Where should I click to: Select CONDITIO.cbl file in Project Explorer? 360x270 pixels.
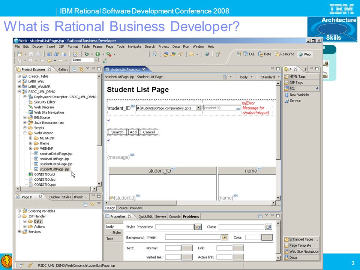(45, 174)
